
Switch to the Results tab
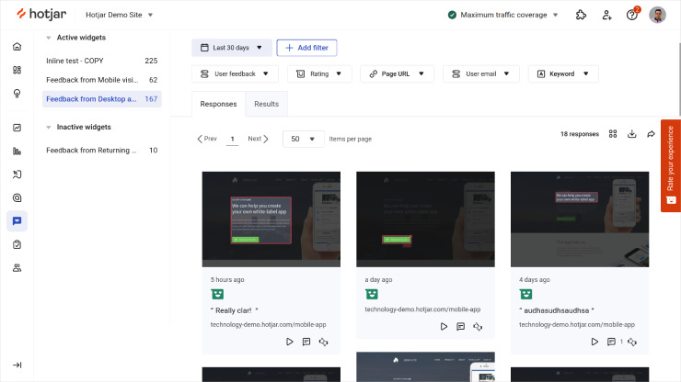pos(266,104)
